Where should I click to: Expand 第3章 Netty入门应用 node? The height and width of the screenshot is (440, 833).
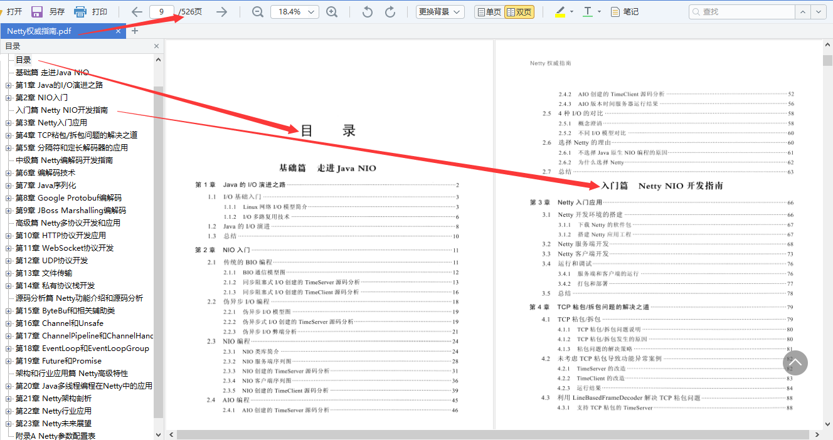click(8, 123)
